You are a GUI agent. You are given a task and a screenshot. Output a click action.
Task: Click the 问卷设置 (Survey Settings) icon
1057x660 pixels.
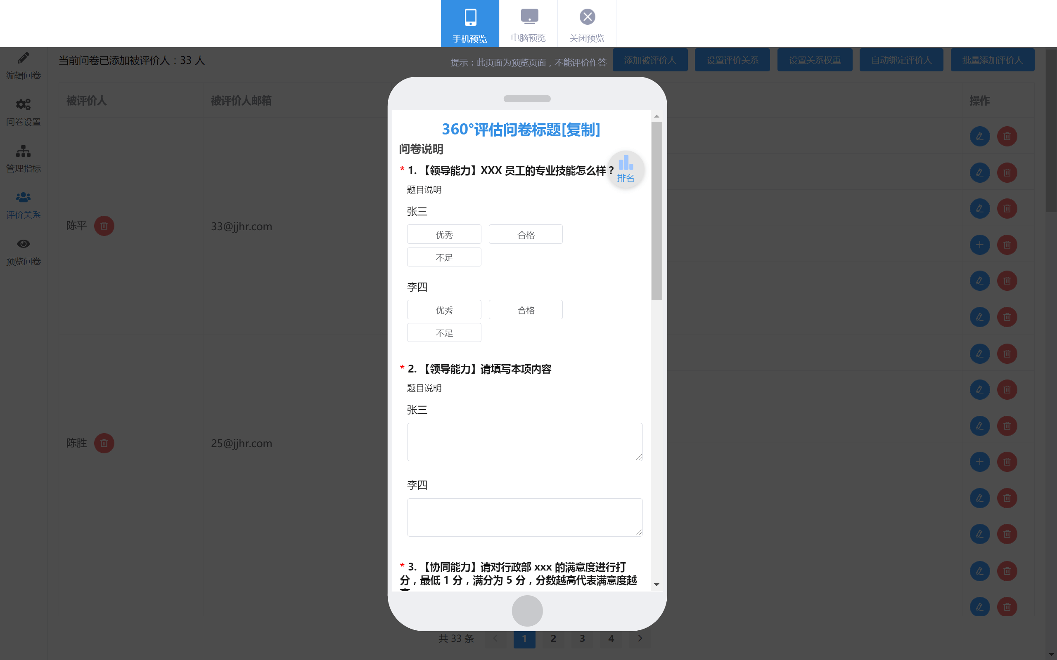click(22, 111)
